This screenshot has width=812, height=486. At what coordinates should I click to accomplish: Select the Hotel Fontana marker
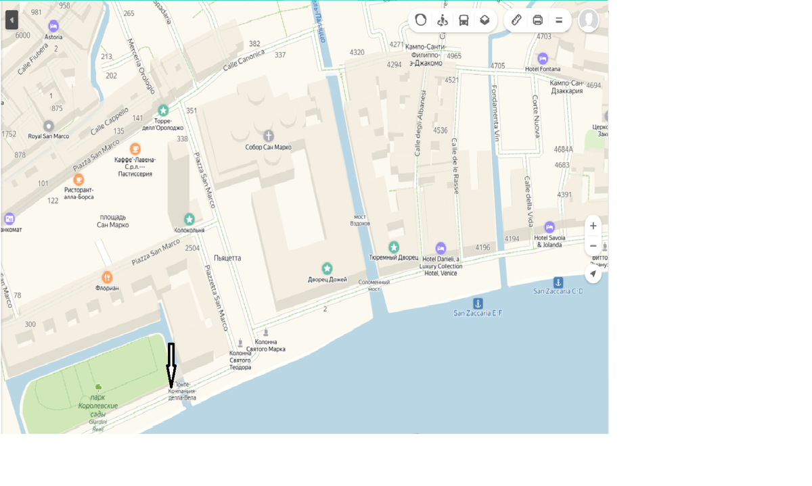pos(543,59)
